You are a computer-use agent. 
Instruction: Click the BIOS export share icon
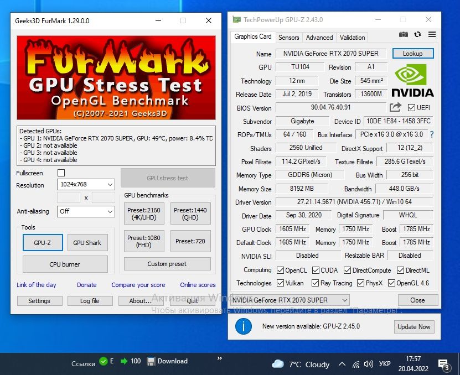click(395, 107)
